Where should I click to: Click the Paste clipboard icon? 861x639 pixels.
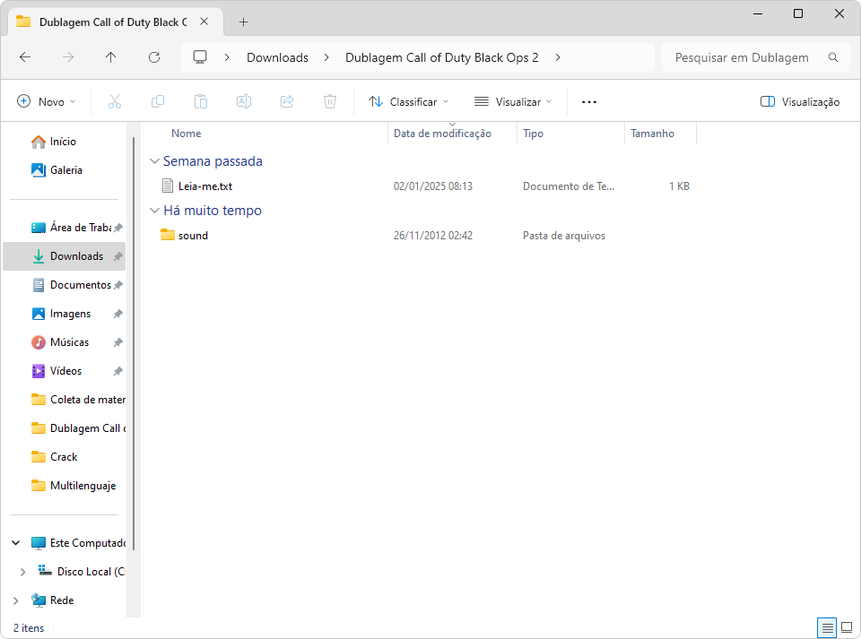pyautogui.click(x=200, y=101)
